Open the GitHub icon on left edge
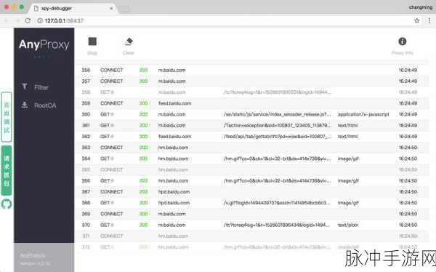436x272 pixels. [7, 204]
